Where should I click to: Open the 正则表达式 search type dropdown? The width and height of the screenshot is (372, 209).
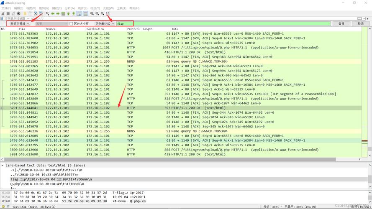105,24
